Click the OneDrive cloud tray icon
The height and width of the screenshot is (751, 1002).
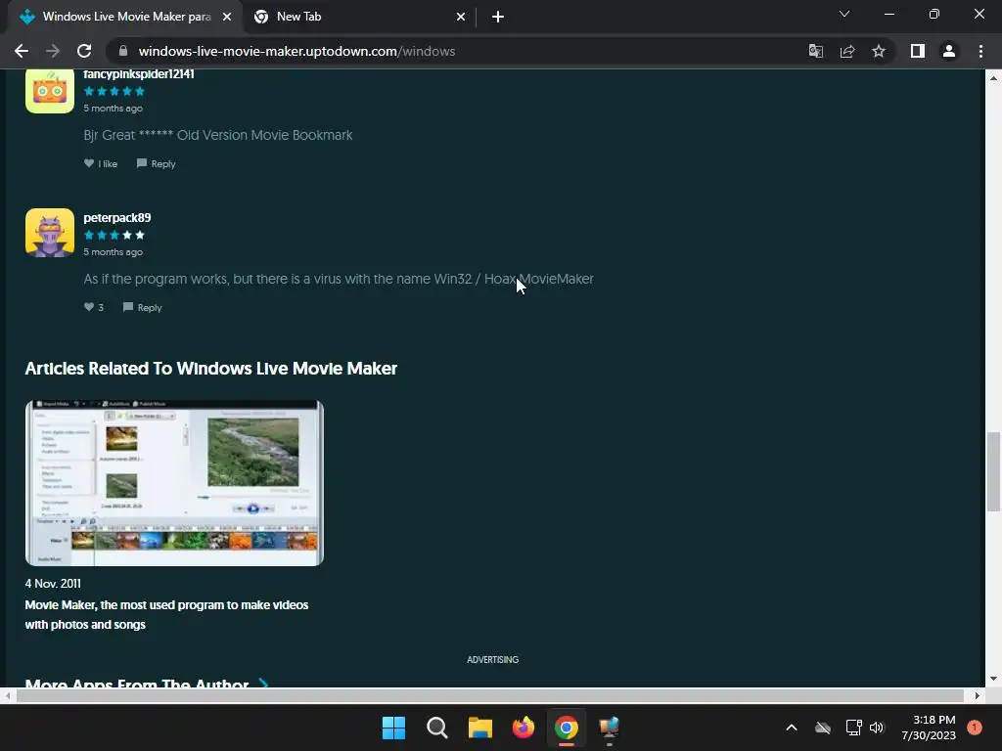click(x=822, y=728)
